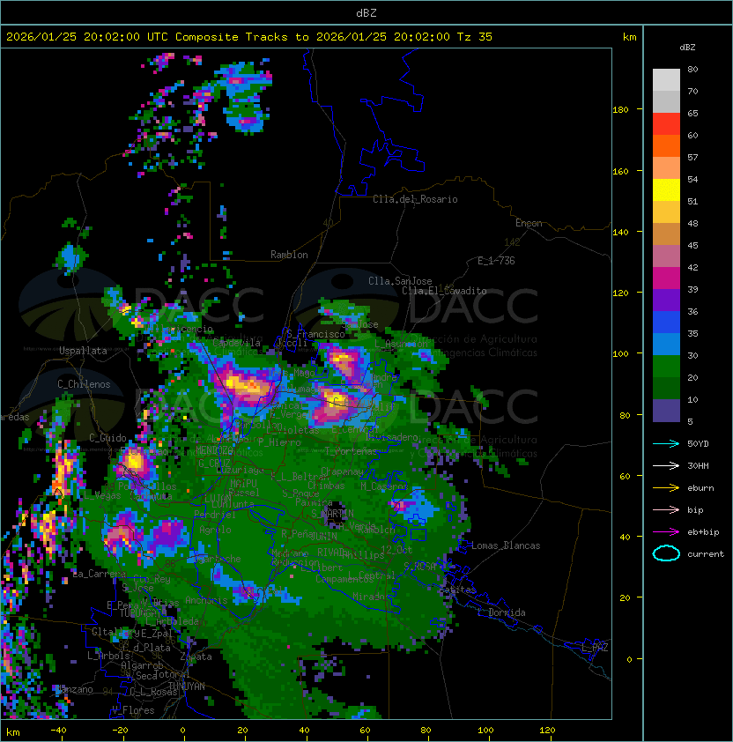Click the 'Encon' place label
Viewport: 733px width, 742px height.
pos(529,223)
